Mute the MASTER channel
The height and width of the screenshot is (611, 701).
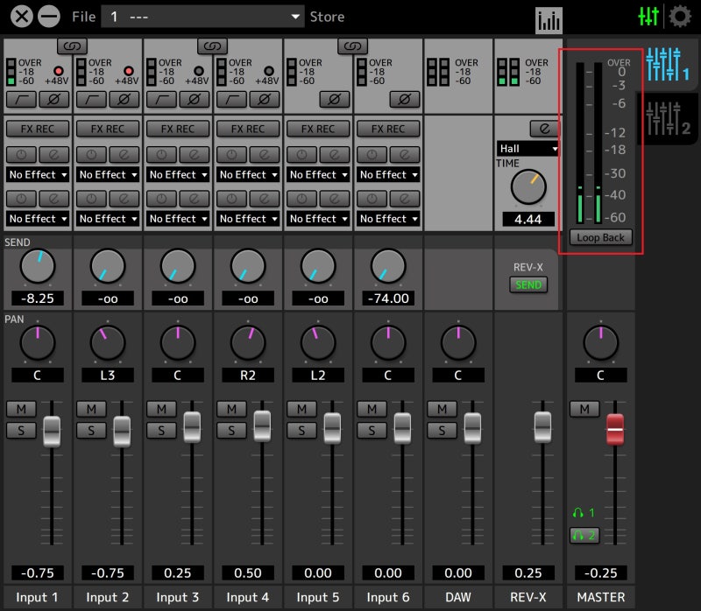tap(584, 409)
